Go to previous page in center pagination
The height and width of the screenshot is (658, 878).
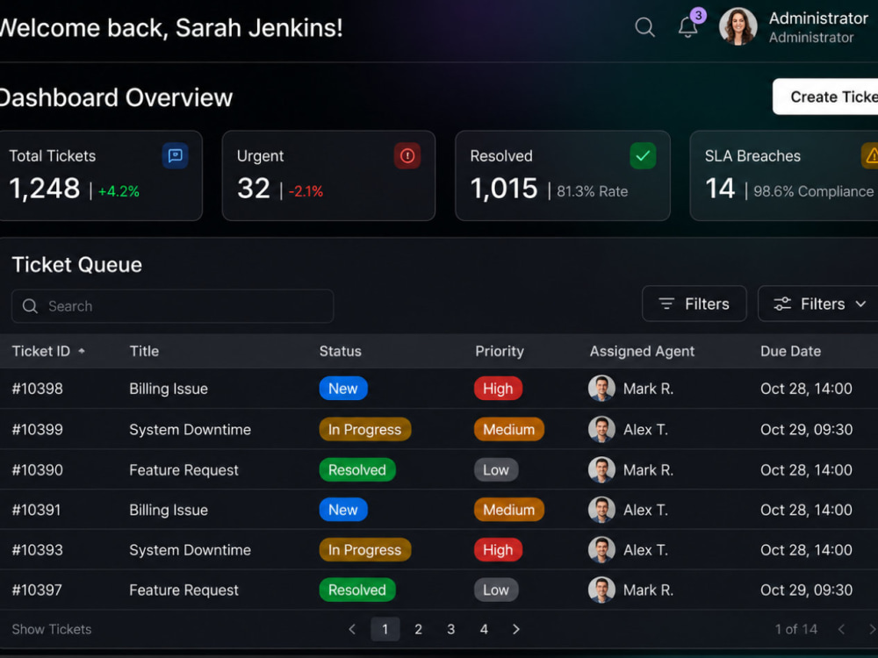click(352, 629)
